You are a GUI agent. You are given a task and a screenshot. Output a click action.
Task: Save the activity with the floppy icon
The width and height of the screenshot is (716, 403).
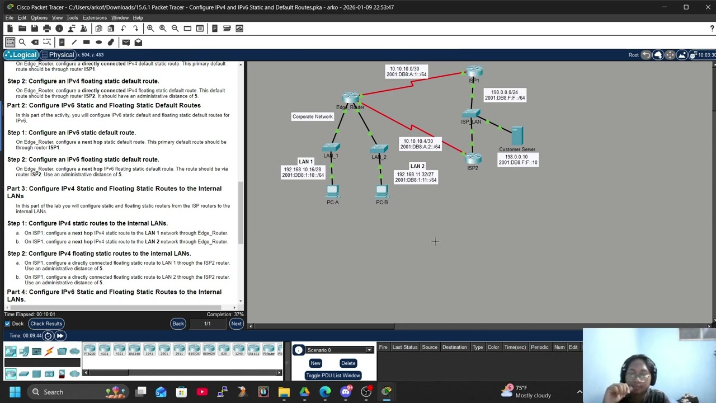(34, 28)
